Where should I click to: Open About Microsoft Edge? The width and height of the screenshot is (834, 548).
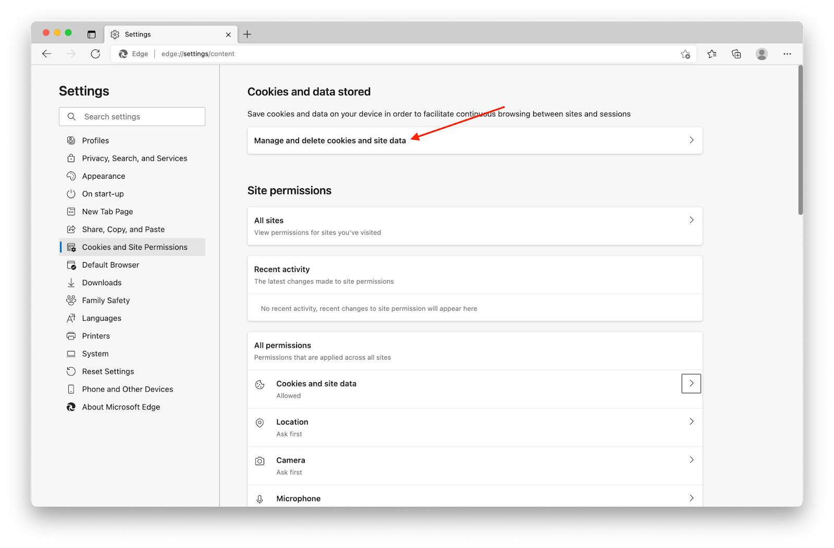coord(132,407)
